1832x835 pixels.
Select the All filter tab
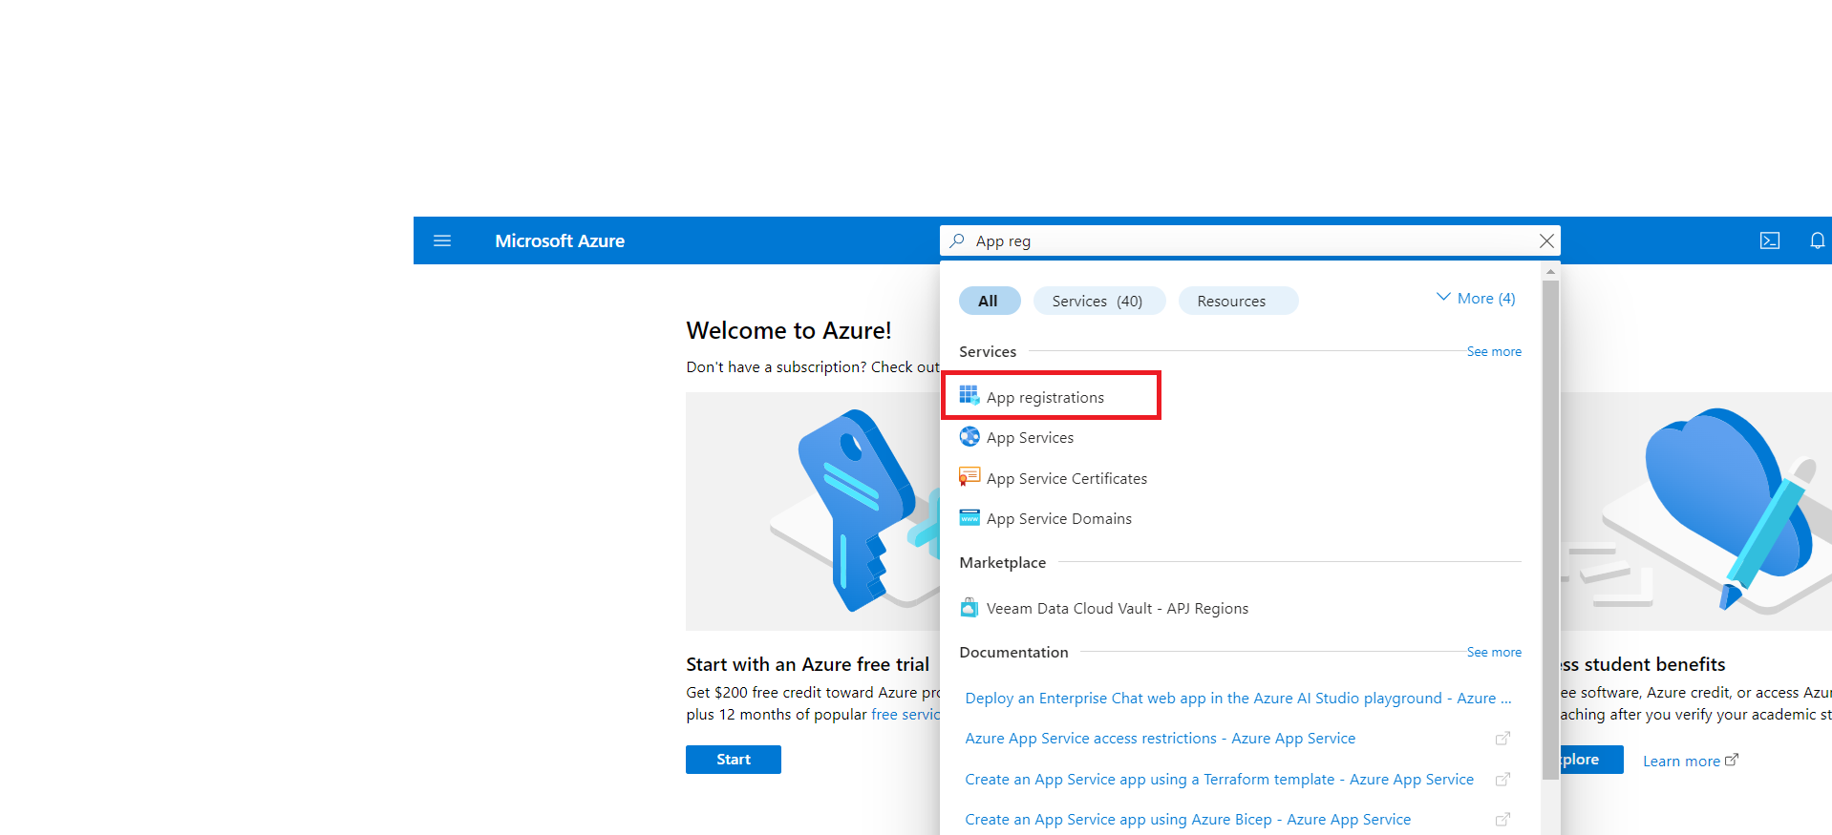click(990, 301)
